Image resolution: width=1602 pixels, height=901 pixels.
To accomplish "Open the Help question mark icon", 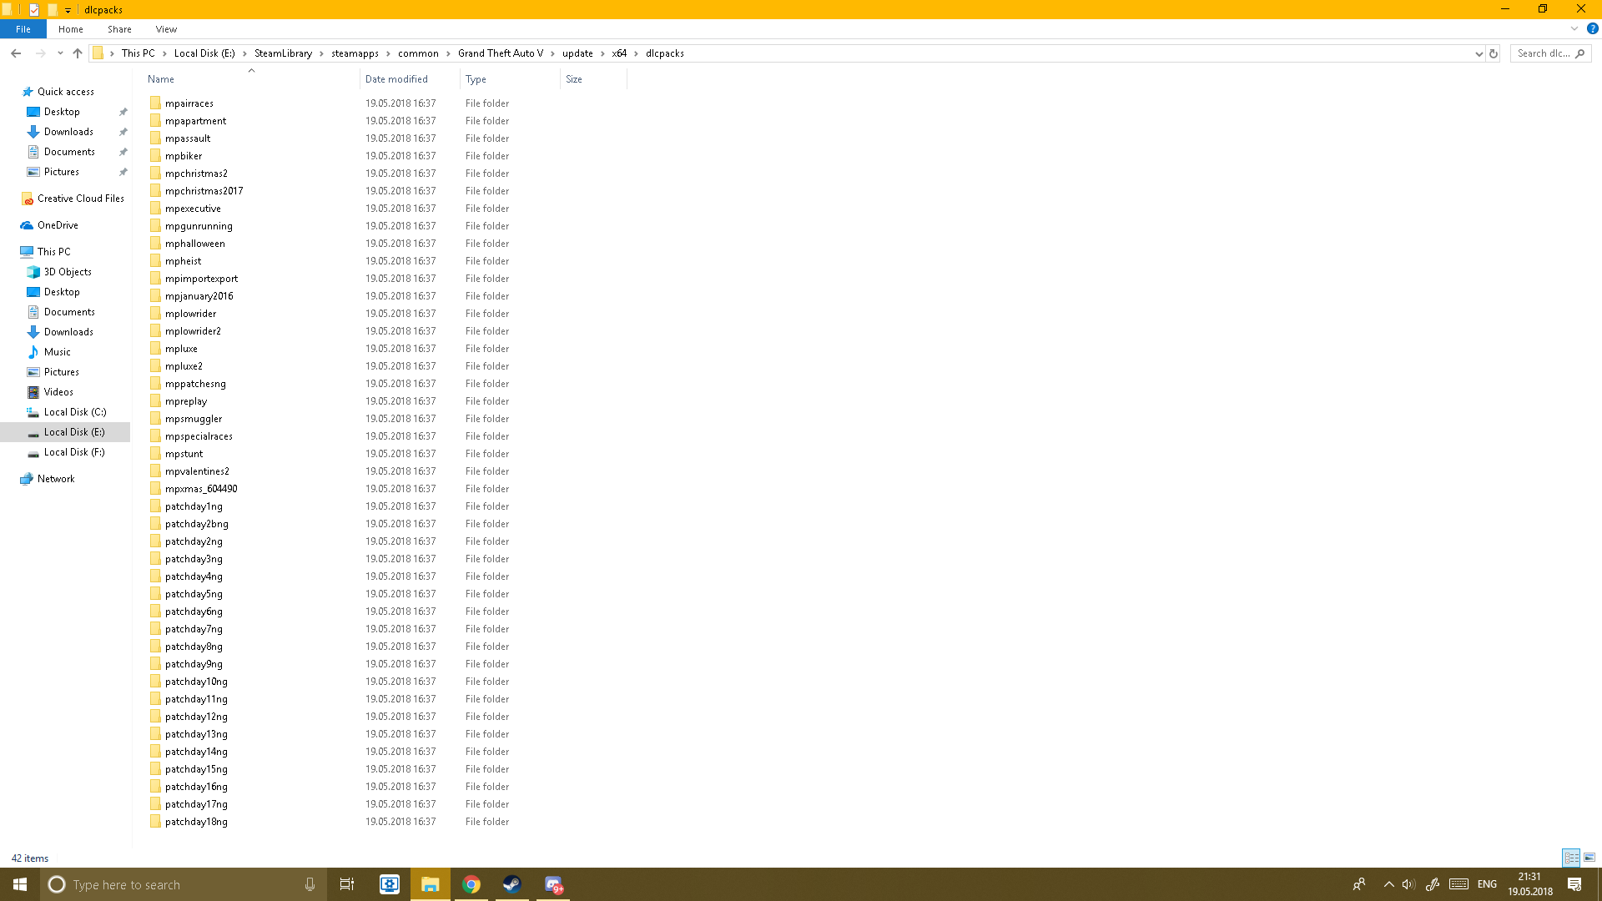I will (1592, 28).
